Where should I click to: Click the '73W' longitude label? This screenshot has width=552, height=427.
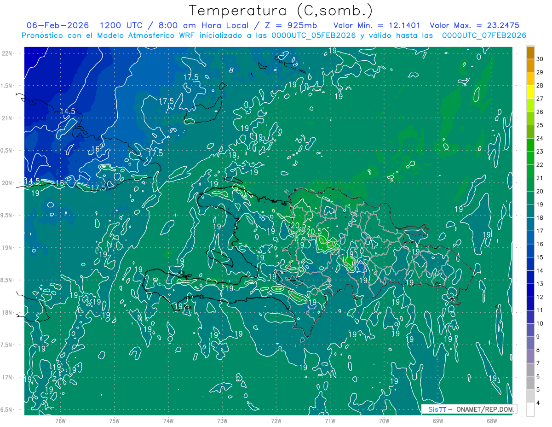(222, 421)
